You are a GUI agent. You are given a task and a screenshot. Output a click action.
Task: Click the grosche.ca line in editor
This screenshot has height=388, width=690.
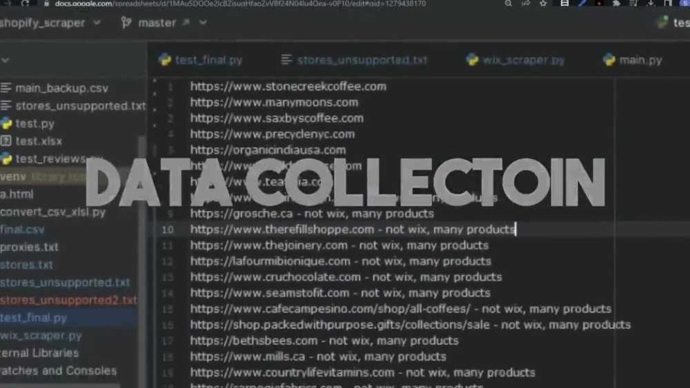pos(312,214)
